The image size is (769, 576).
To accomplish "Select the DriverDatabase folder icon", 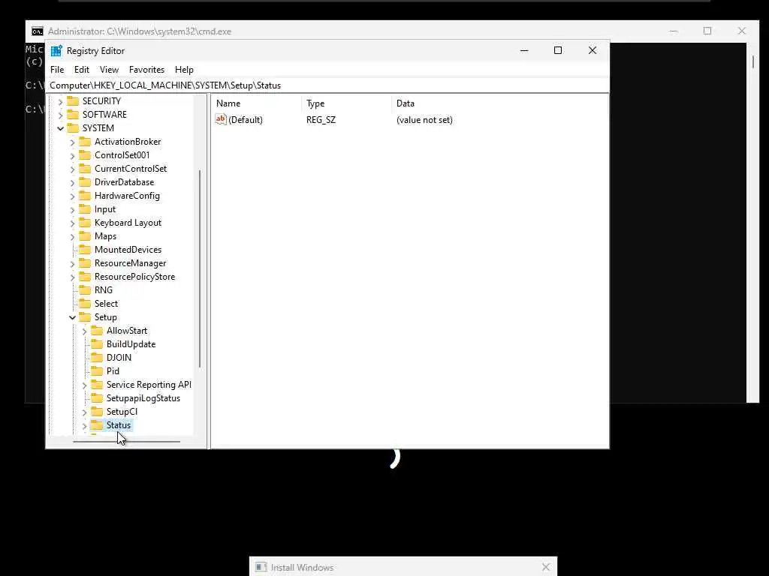I will pyautogui.click(x=86, y=181).
